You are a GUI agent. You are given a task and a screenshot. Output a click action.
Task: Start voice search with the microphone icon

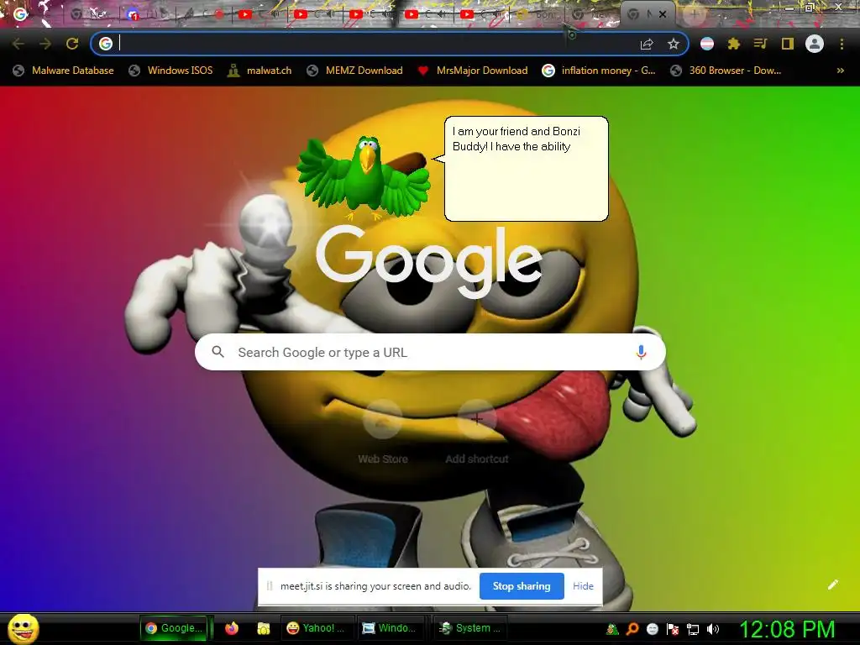pyautogui.click(x=641, y=352)
